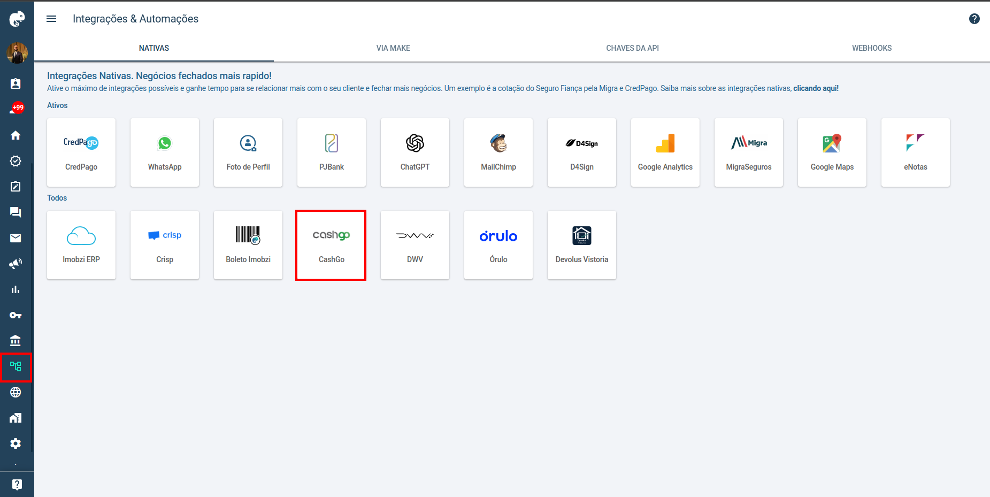Viewport: 990px width, 497px height.
Task: Open the Crisp integration card
Action: [x=165, y=245]
